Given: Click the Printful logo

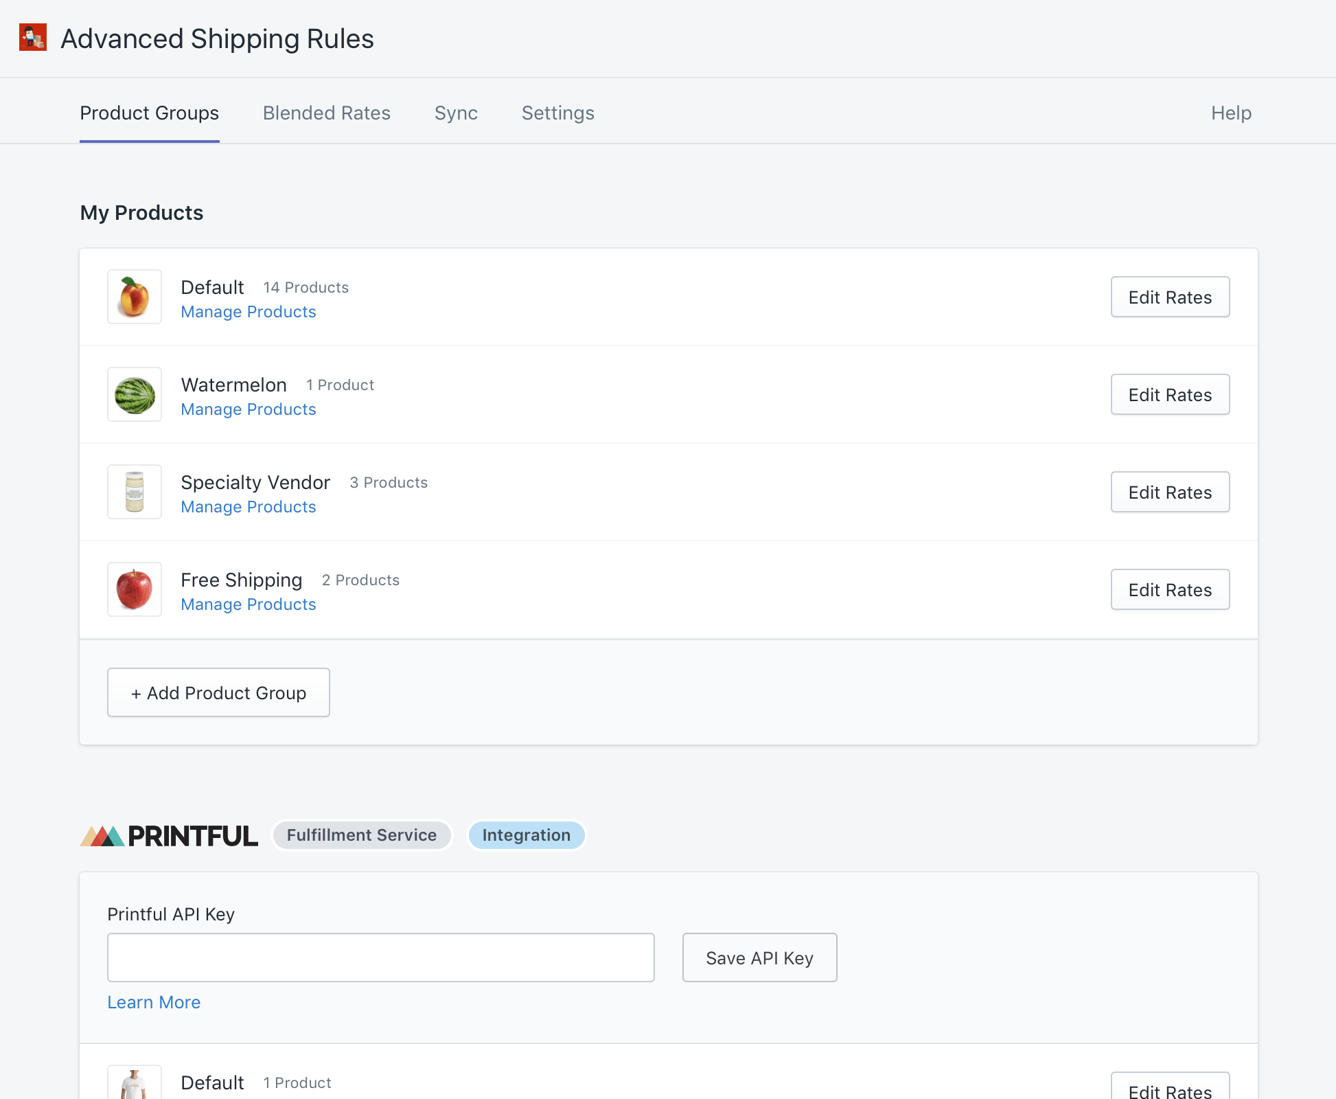Looking at the screenshot, I should tap(169, 836).
